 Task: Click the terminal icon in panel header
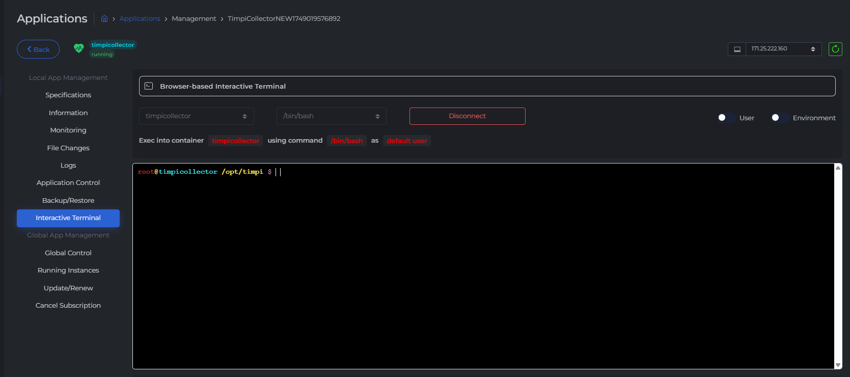pyautogui.click(x=149, y=86)
